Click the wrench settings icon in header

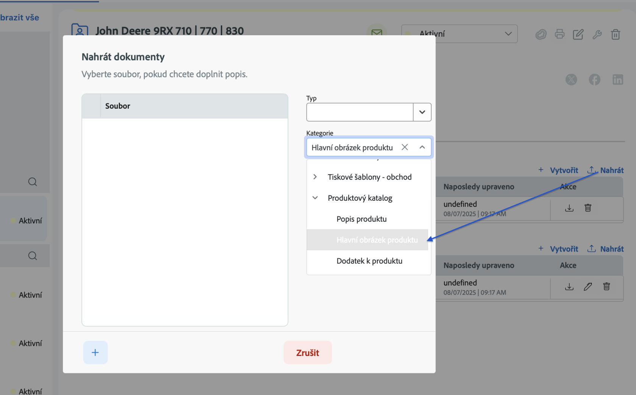597,34
